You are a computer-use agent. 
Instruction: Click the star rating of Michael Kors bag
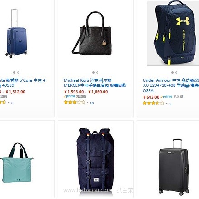tap(75, 103)
